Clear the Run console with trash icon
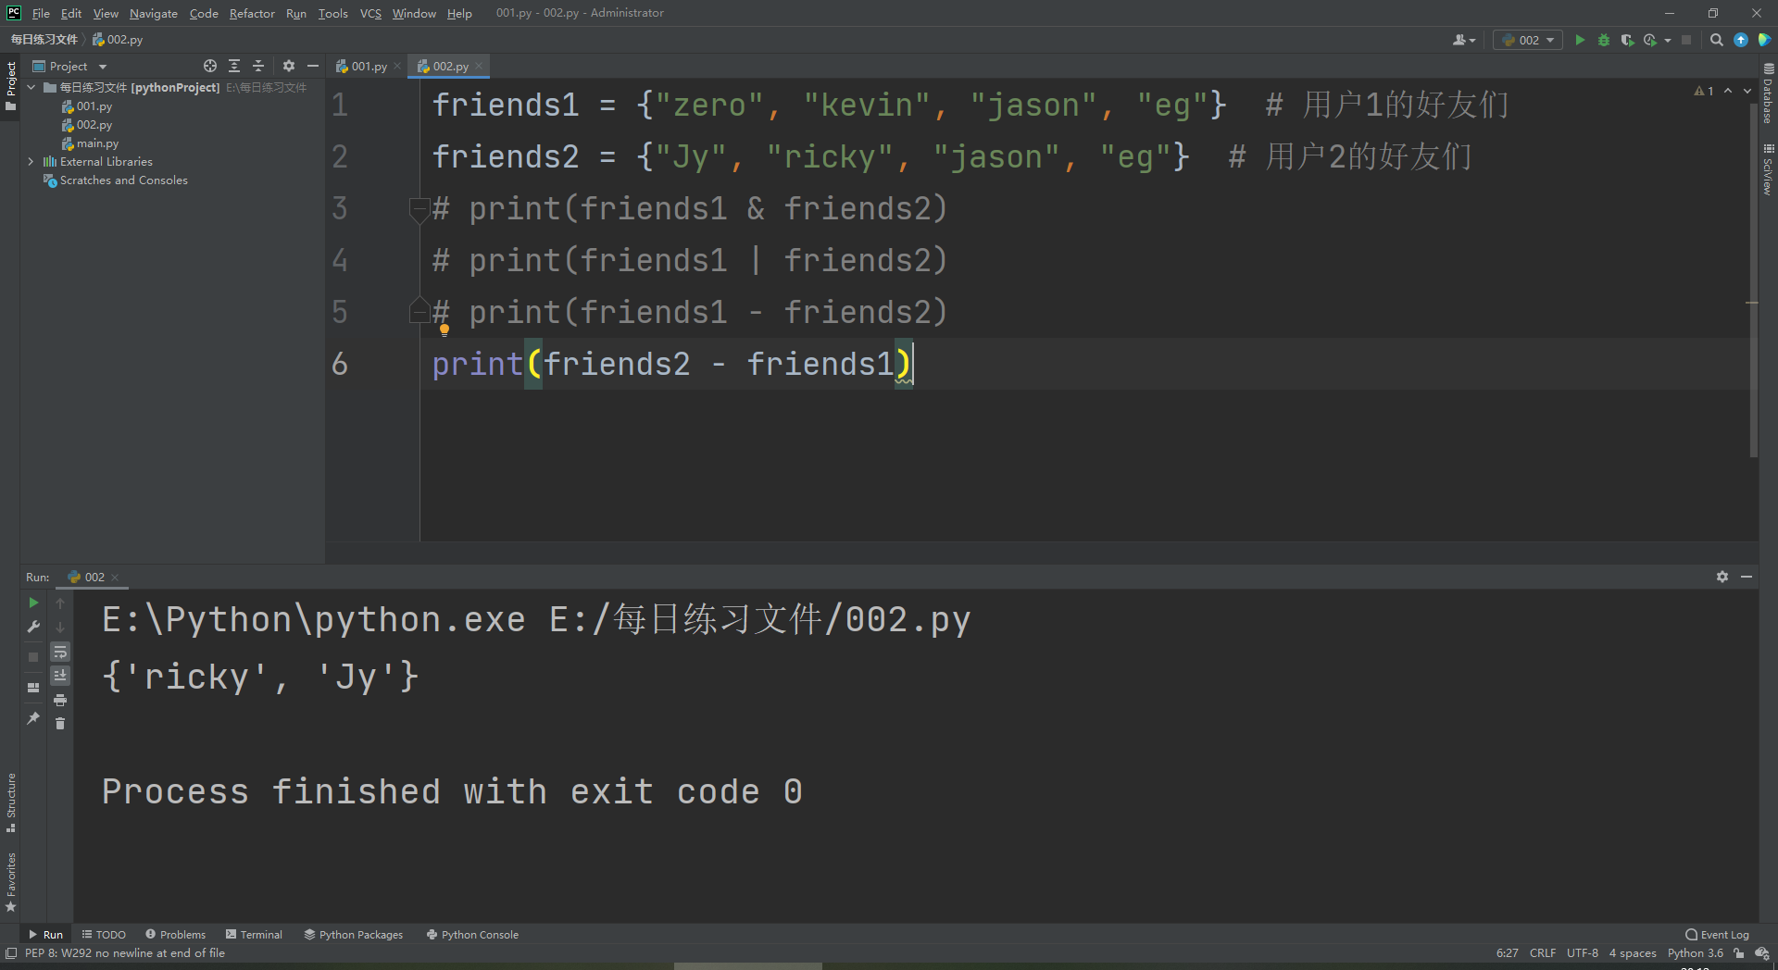This screenshot has width=1778, height=970. pyautogui.click(x=60, y=723)
